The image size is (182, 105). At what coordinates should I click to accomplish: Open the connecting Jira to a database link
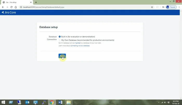click(x=80, y=46)
